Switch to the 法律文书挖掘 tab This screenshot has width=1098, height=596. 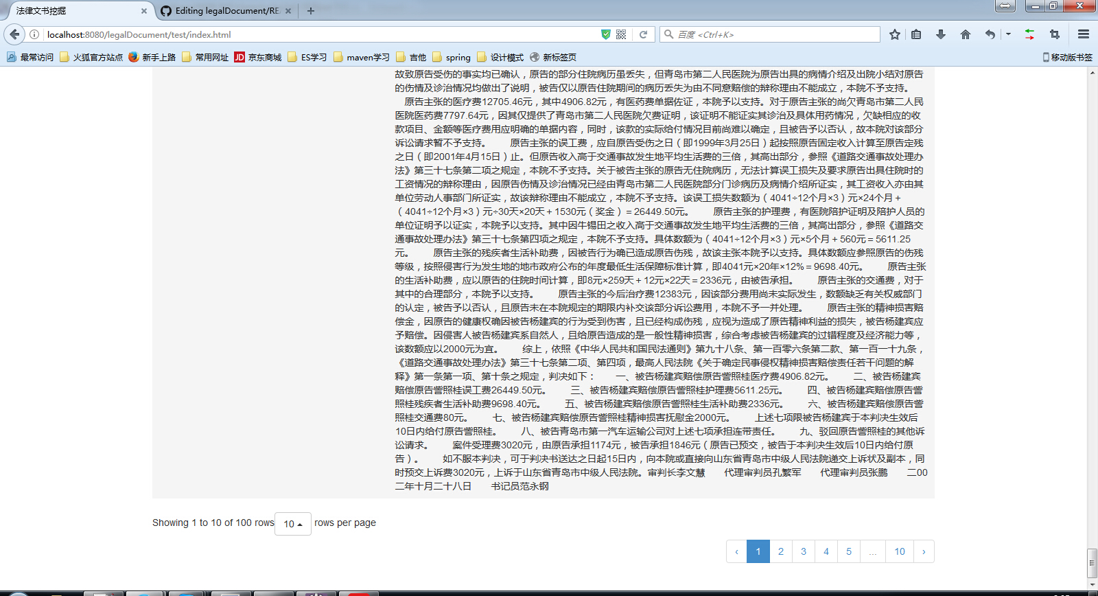pyautogui.click(x=77, y=11)
